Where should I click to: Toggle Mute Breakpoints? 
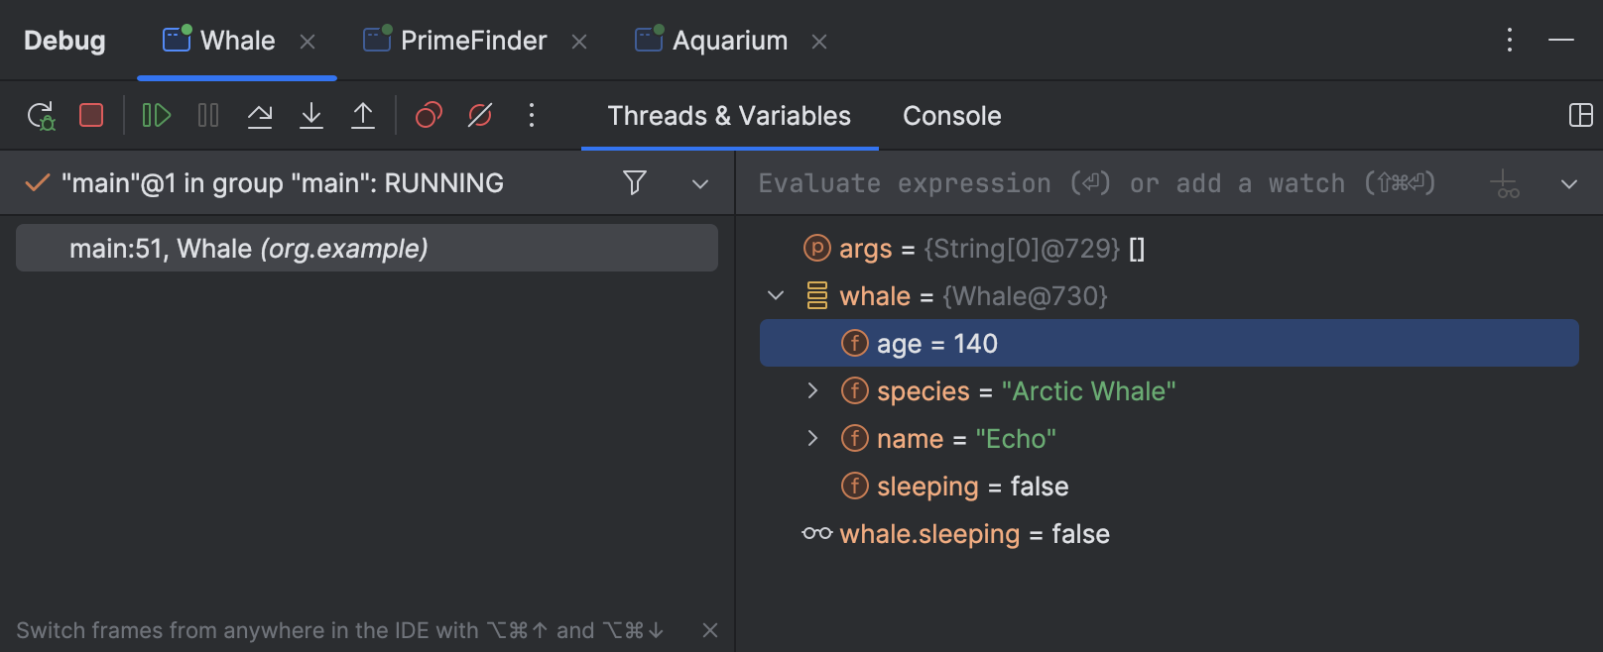[x=480, y=116]
